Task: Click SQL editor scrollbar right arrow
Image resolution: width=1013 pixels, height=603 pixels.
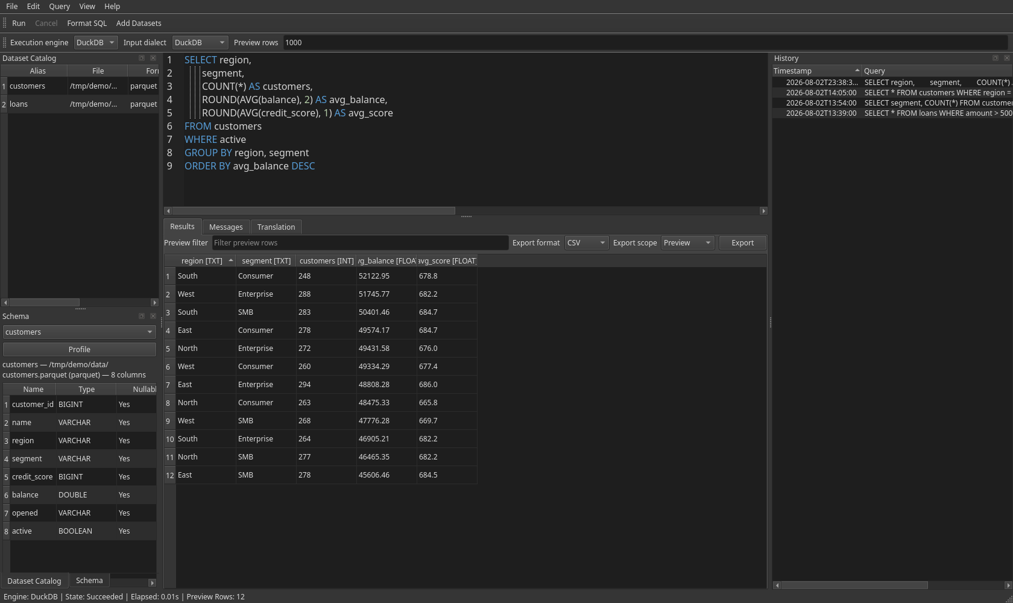Action: click(763, 211)
